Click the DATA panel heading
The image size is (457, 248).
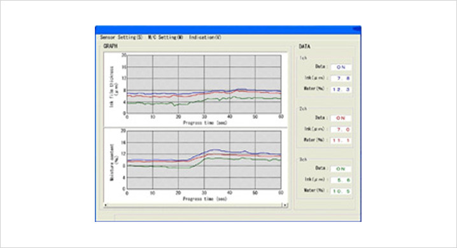click(x=304, y=46)
